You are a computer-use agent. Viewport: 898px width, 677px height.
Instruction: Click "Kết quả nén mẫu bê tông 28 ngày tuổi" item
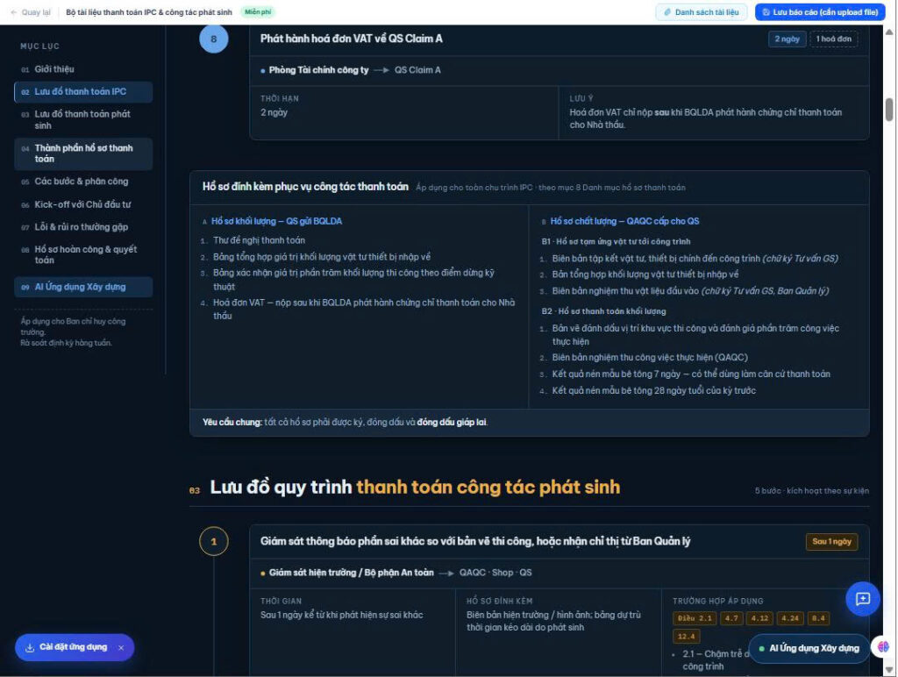tap(654, 390)
